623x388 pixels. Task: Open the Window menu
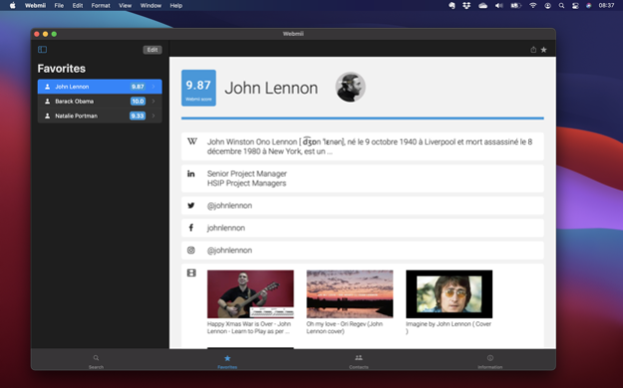[x=151, y=6]
